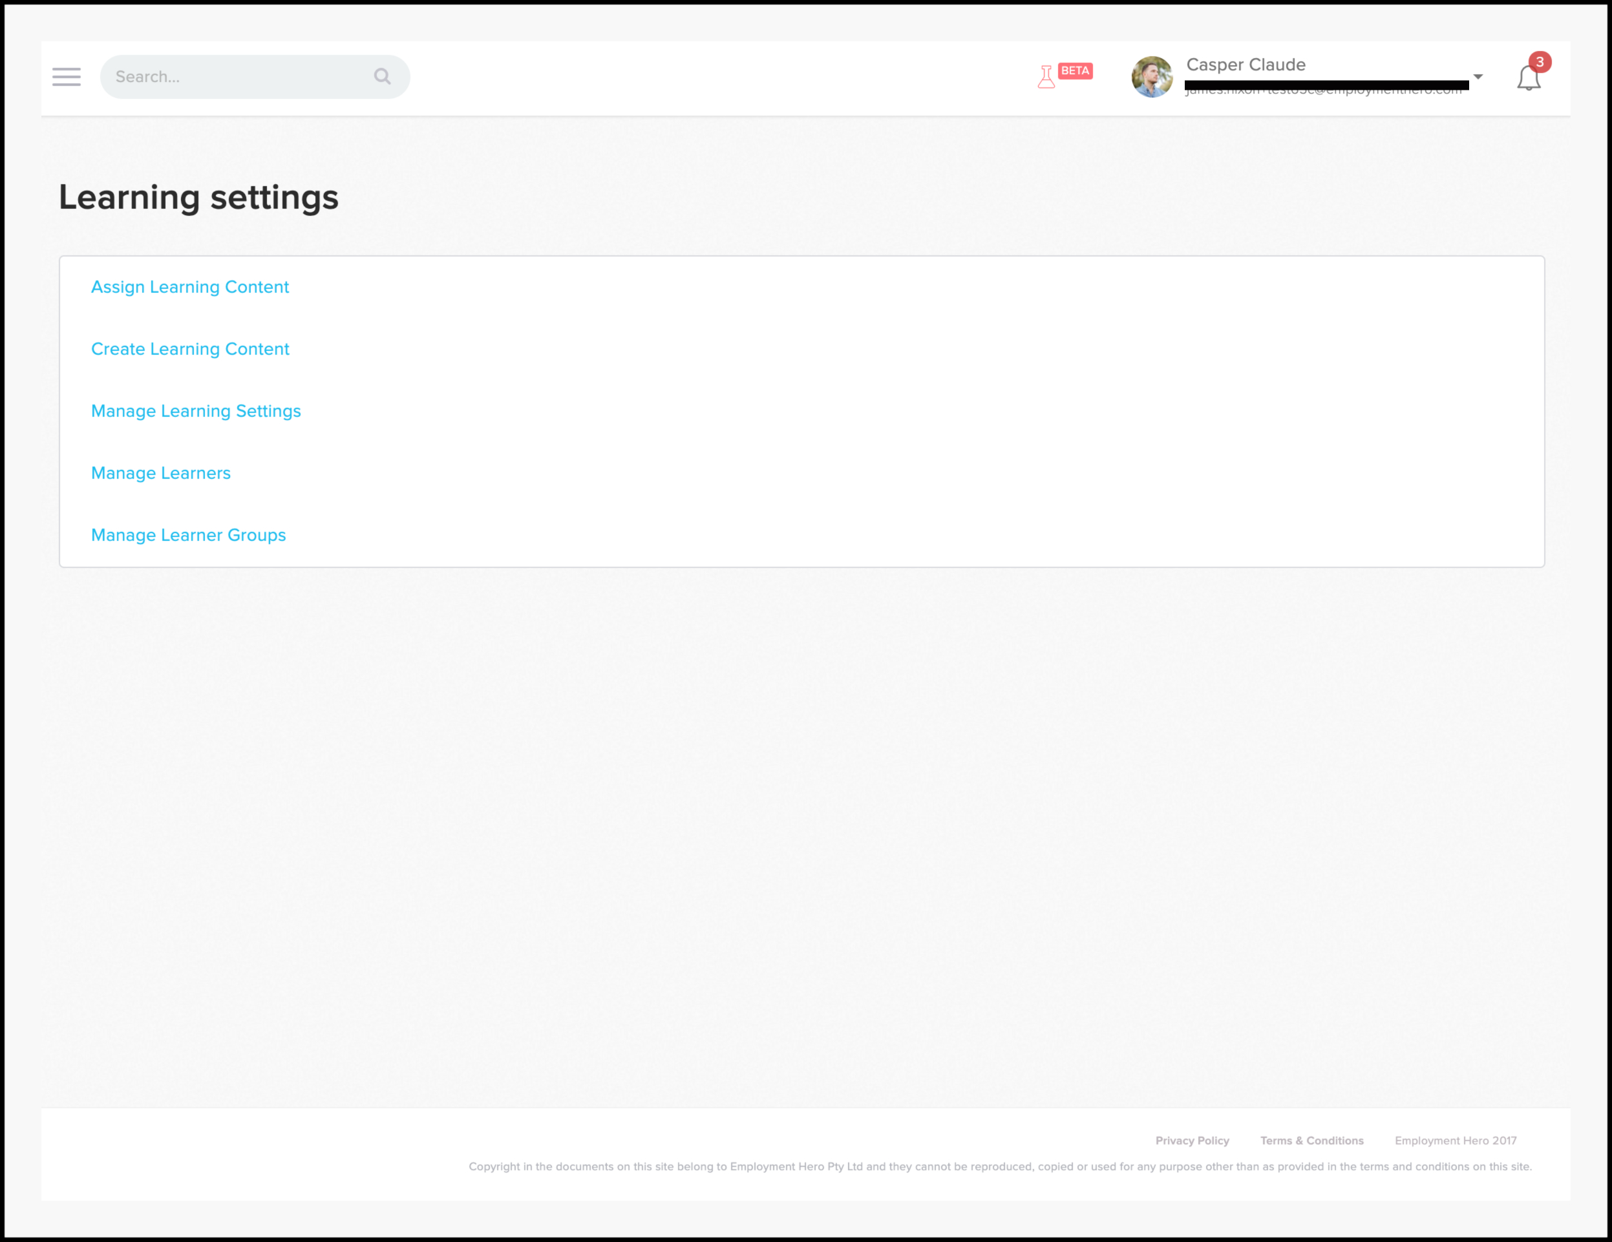Open the beta lab flask icon
This screenshot has width=1612, height=1242.
coord(1046,77)
